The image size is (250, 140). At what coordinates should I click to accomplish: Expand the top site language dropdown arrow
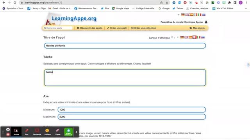tap(179, 15)
